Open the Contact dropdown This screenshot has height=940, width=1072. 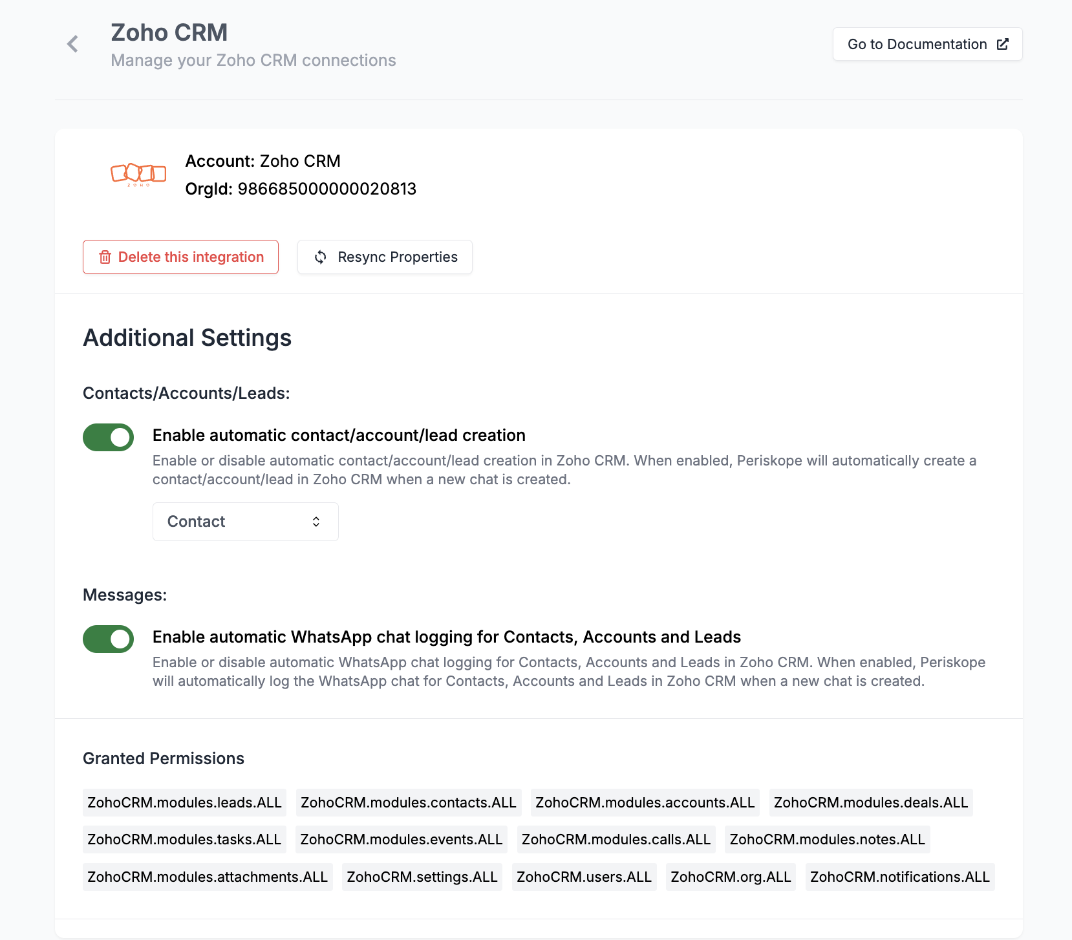245,522
